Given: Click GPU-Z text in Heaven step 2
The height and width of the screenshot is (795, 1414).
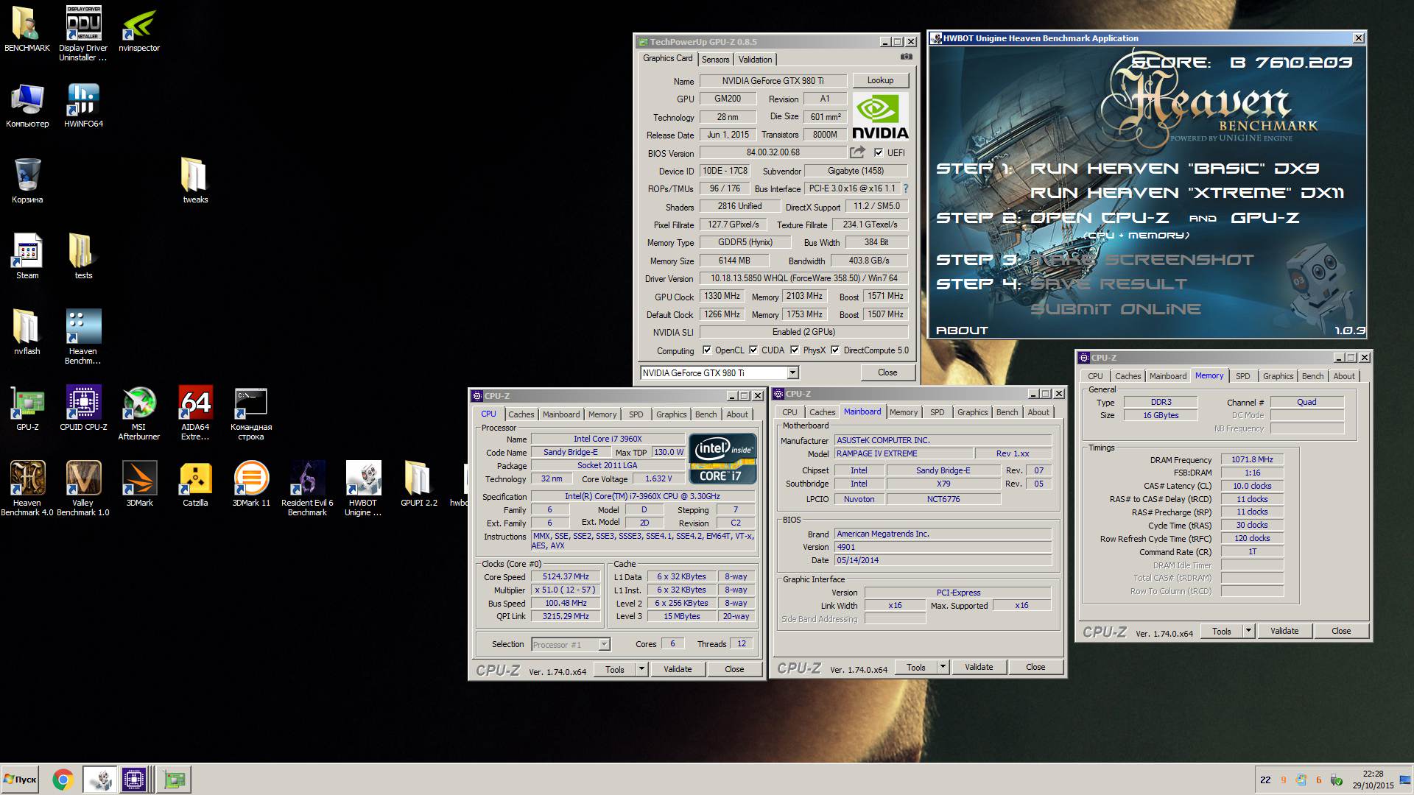Looking at the screenshot, I should click(1265, 218).
